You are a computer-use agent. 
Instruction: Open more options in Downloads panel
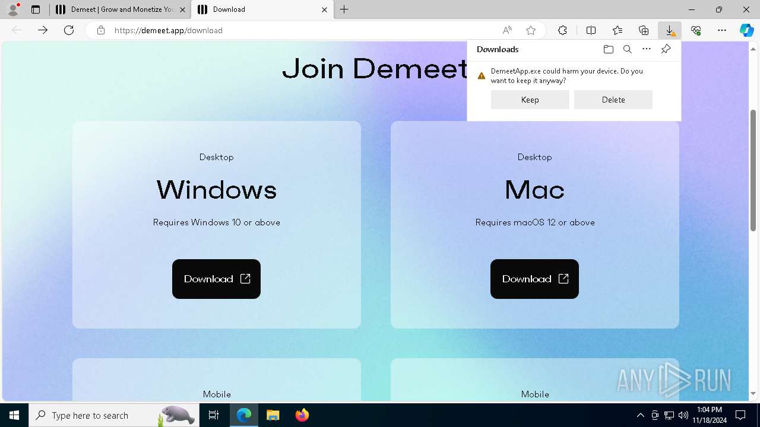(647, 49)
